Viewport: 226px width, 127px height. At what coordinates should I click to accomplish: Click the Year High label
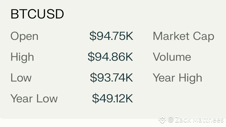(178, 78)
